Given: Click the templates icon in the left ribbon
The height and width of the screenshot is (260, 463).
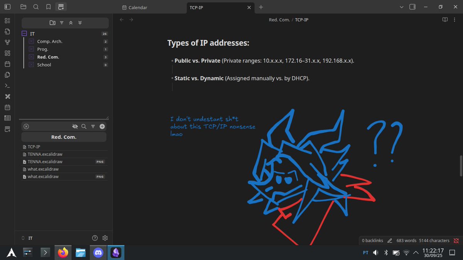Looking at the screenshot, I should click(x=7, y=75).
